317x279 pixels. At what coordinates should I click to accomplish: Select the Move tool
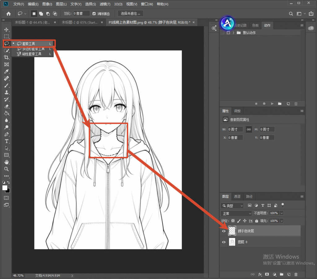point(7,29)
